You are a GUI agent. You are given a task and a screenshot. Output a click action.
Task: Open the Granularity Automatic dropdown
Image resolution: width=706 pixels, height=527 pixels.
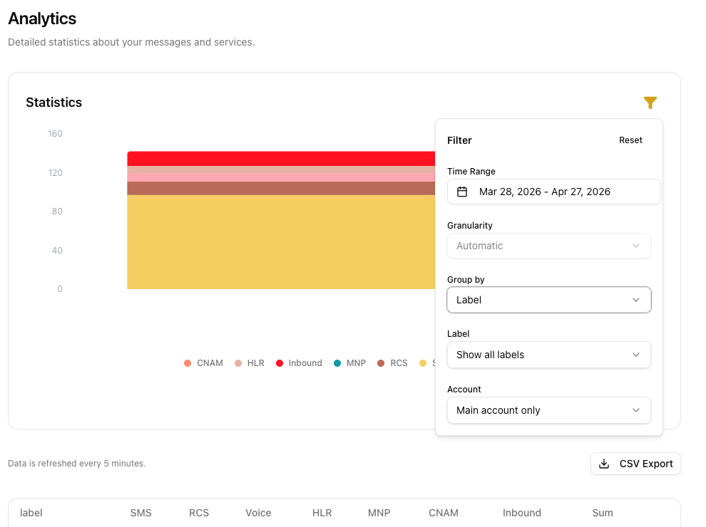coord(549,246)
